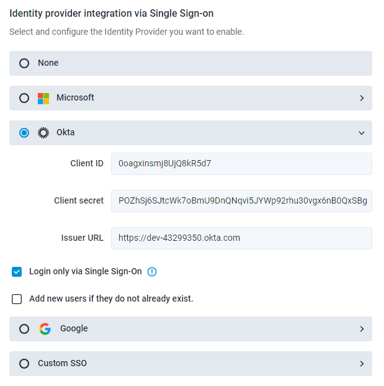The image size is (384, 386).
Task: Select the Google radio button
Action: click(24, 329)
